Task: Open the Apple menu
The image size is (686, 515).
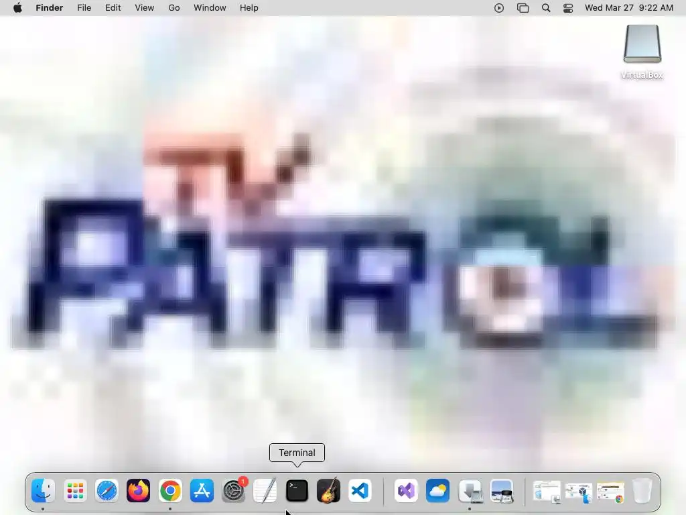Action: pos(17,8)
